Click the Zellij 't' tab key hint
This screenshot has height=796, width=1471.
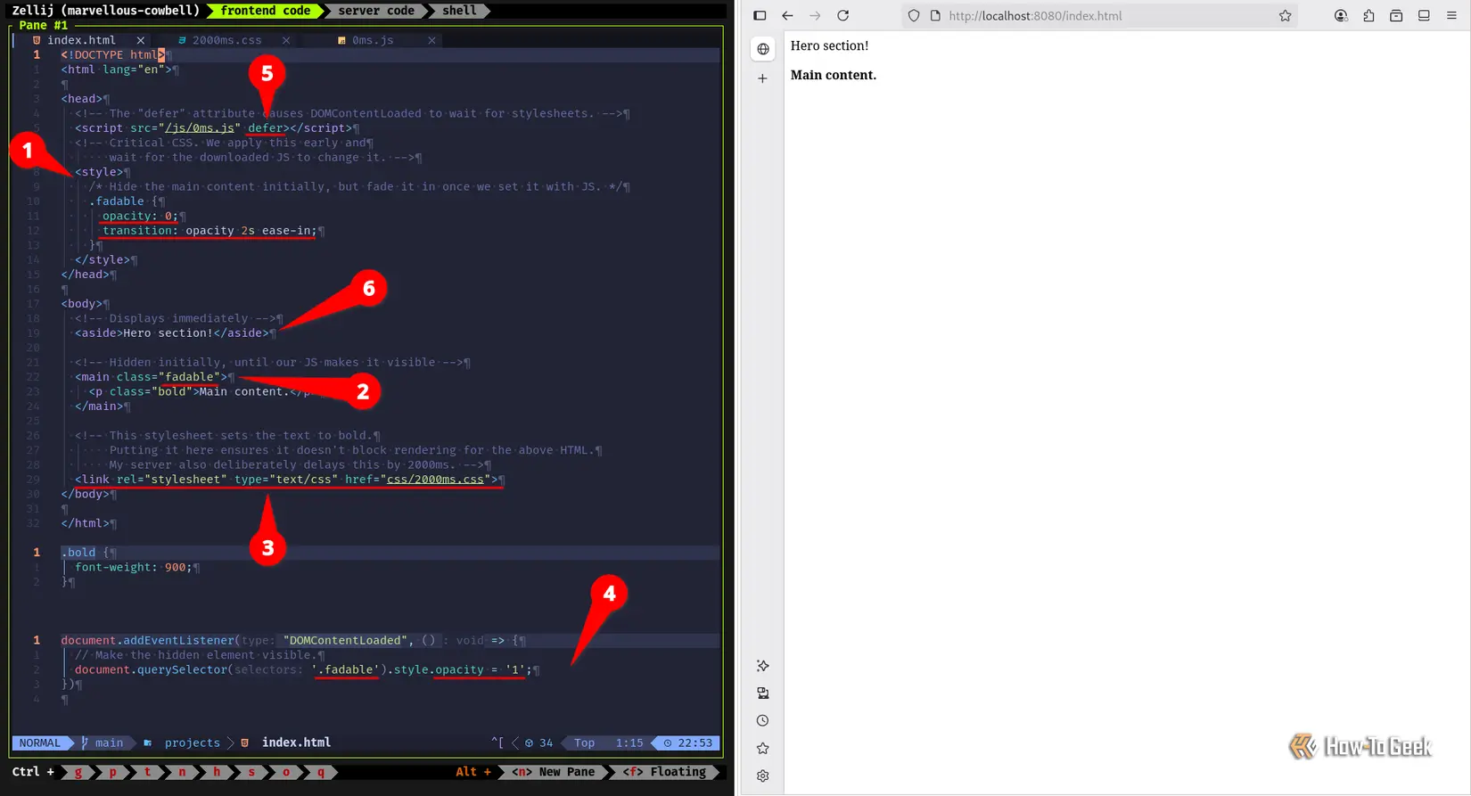point(148,772)
